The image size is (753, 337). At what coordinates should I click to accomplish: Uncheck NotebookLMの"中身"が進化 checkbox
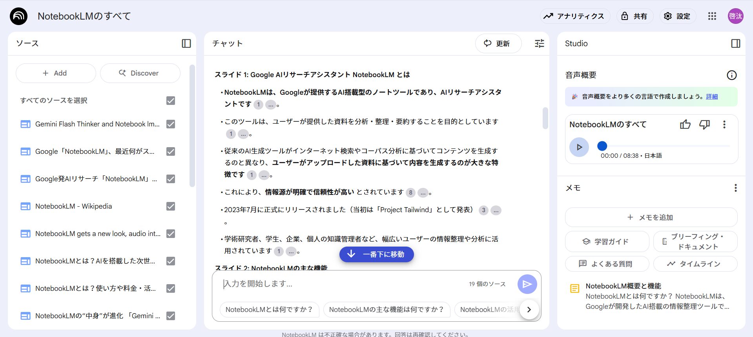[x=171, y=316]
